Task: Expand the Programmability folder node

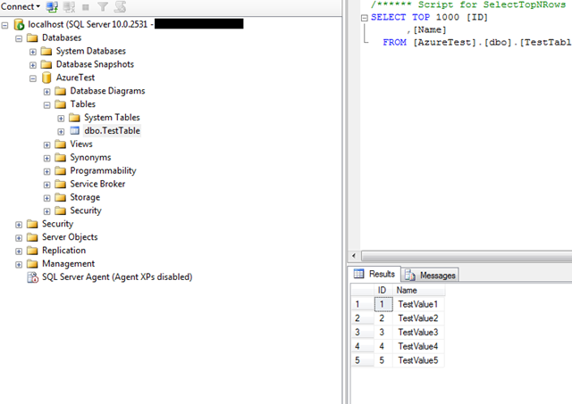Action: click(46, 171)
